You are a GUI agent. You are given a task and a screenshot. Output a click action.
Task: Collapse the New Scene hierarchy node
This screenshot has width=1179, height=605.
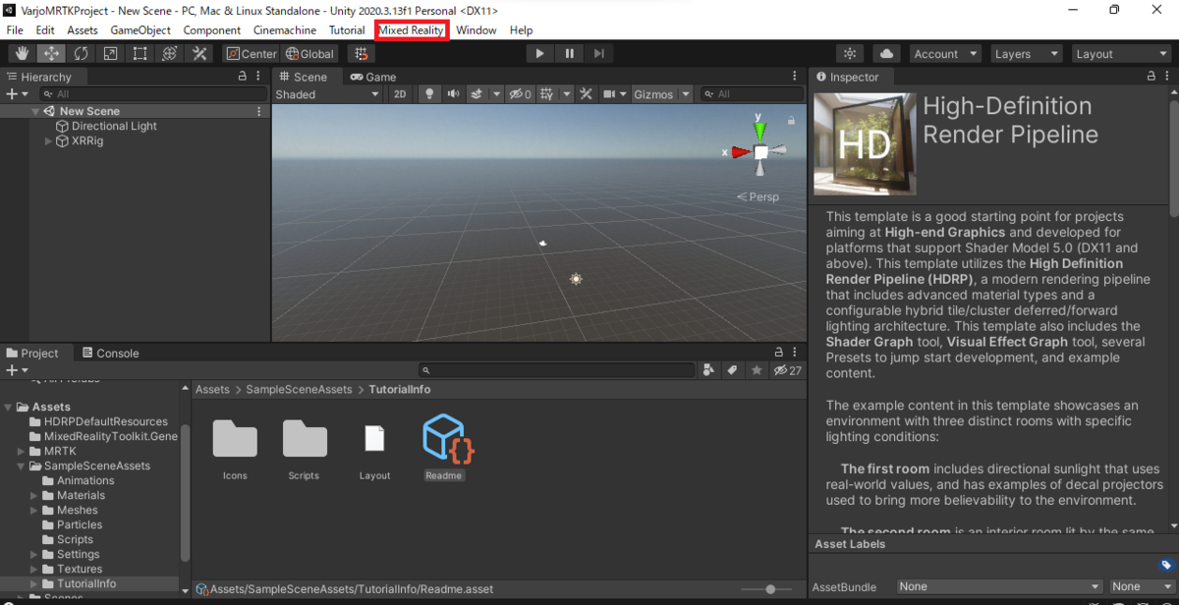[x=35, y=111]
